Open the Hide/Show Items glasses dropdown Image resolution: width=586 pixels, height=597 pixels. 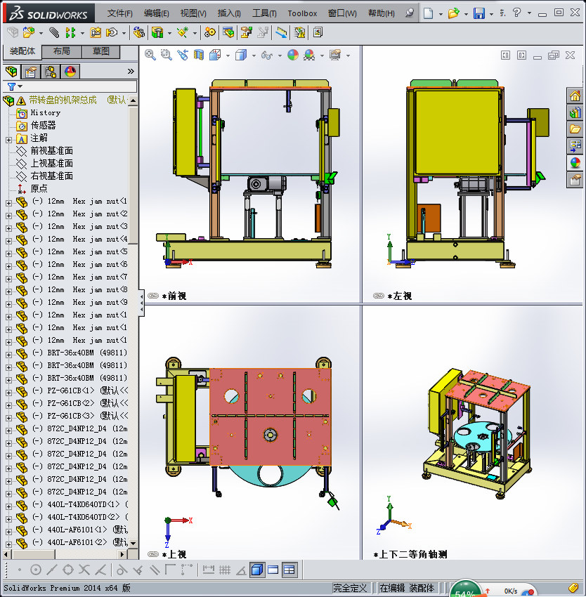[x=280, y=56]
